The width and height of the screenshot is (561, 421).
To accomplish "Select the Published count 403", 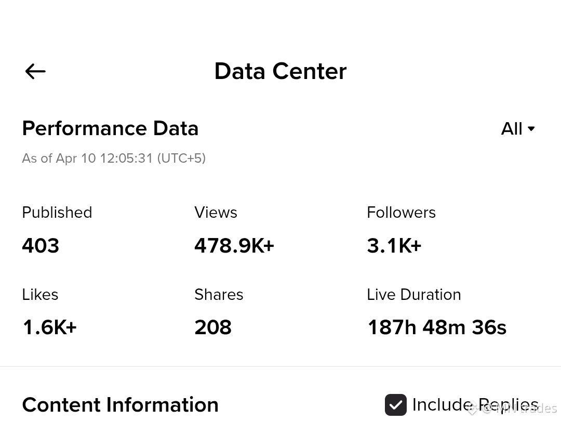I will tap(41, 245).
